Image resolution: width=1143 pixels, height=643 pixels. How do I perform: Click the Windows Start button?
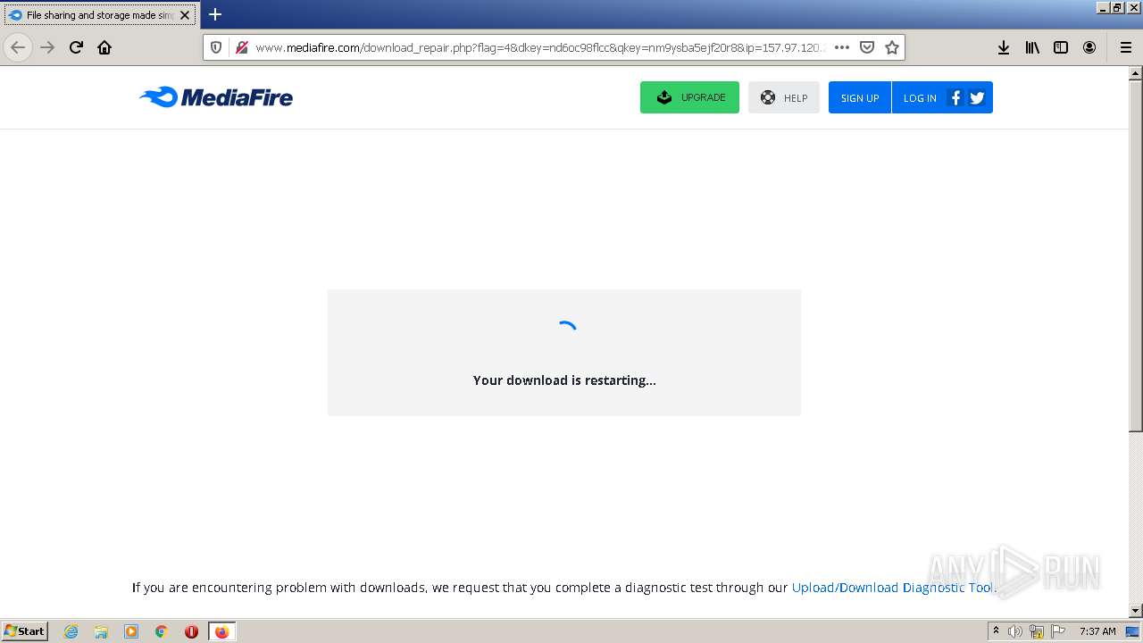point(24,631)
